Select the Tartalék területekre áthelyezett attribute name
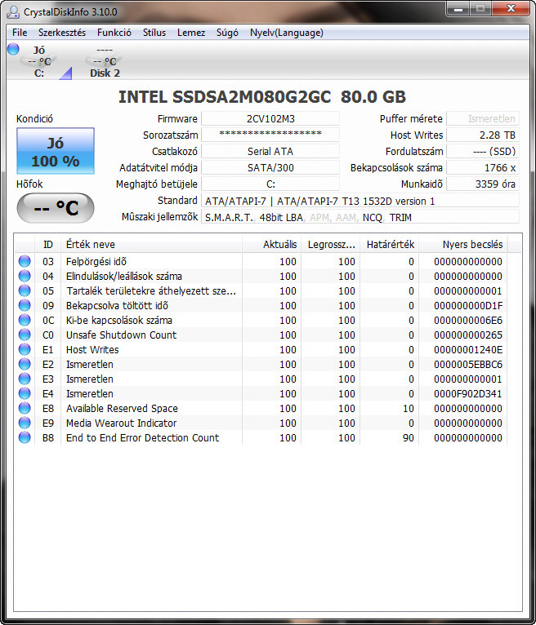 (x=151, y=291)
